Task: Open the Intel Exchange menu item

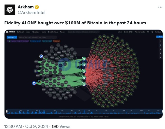Action: (x=53, y=32)
